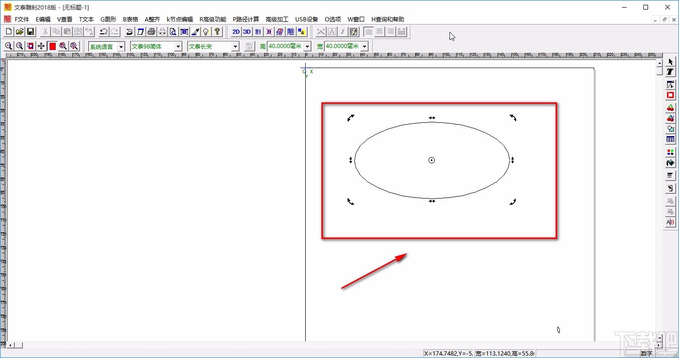Open the width 宽 value dropdown
679x358 pixels.
364,47
